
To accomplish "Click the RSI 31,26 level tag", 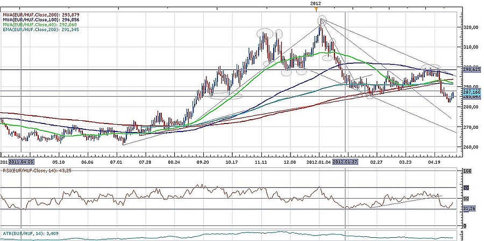I will click(x=469, y=209).
